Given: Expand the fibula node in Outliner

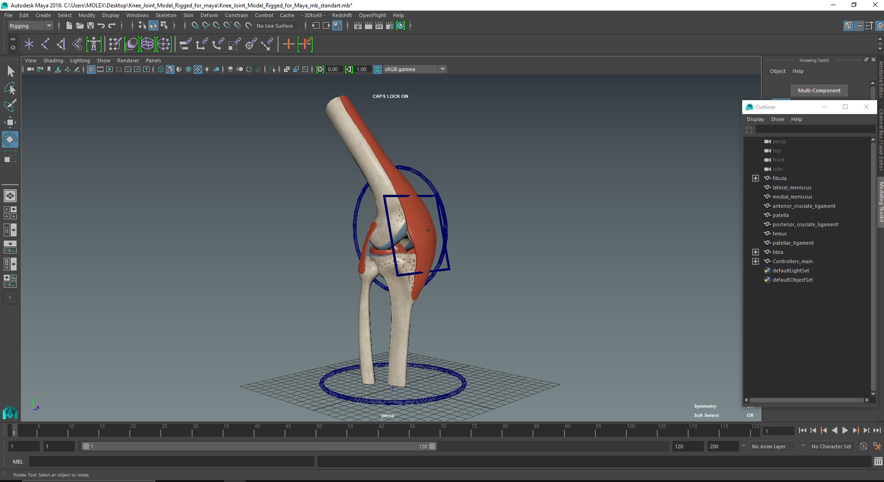Looking at the screenshot, I should (x=756, y=178).
